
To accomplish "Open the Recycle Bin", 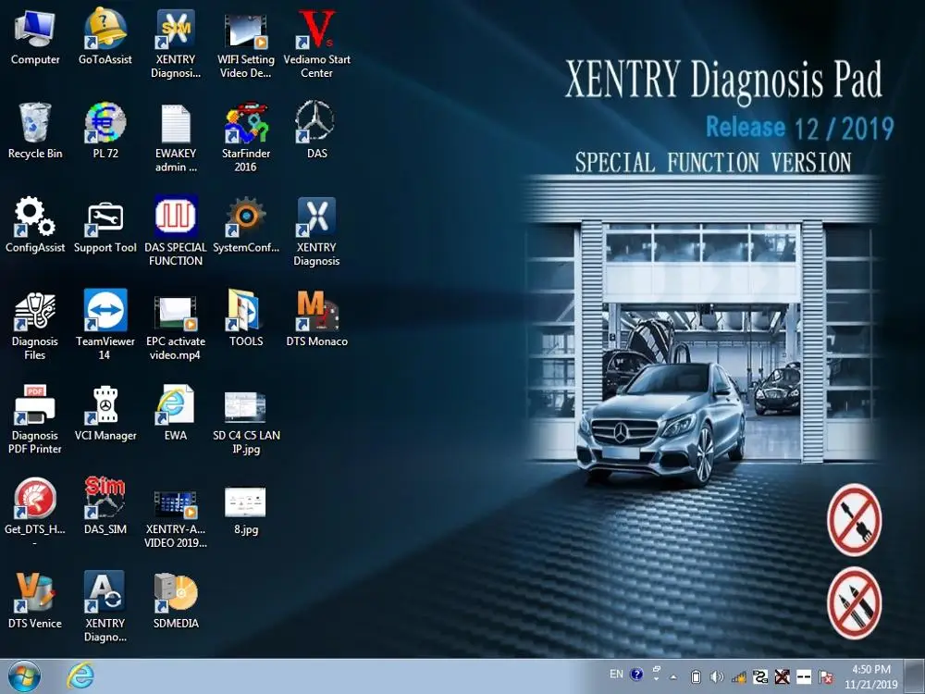I will [35, 123].
